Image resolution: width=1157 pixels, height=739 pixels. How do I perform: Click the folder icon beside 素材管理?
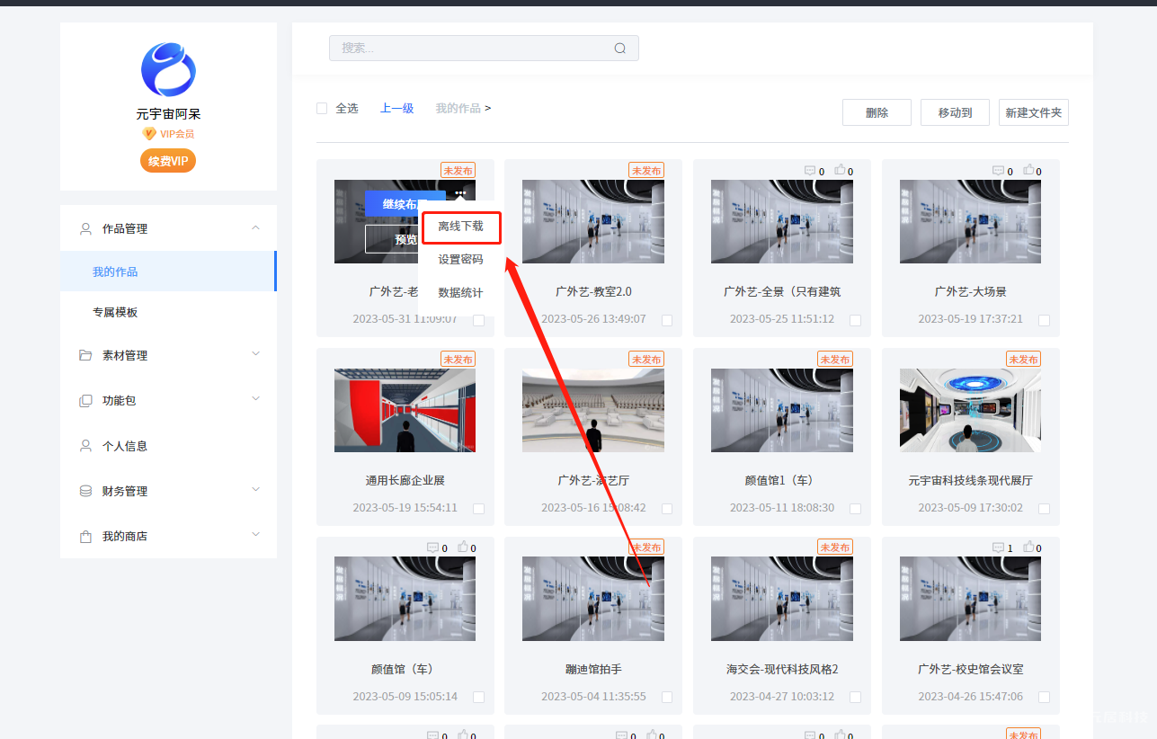(x=85, y=355)
